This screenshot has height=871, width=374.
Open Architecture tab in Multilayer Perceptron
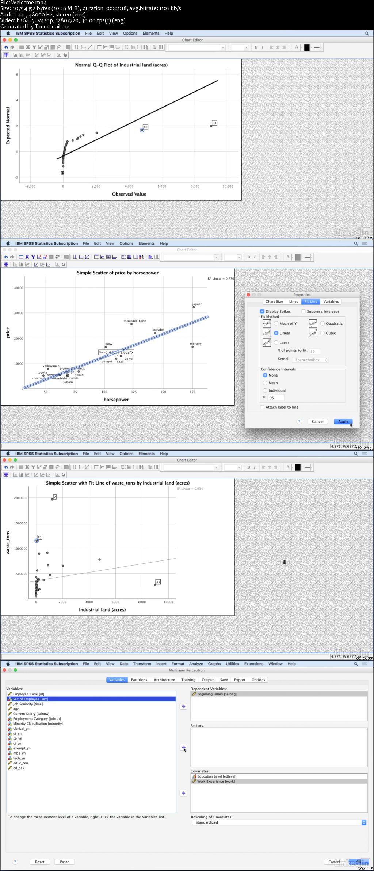coord(164,680)
